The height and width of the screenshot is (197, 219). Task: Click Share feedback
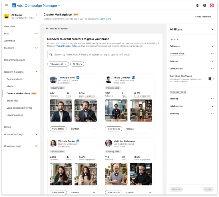(203, 17)
